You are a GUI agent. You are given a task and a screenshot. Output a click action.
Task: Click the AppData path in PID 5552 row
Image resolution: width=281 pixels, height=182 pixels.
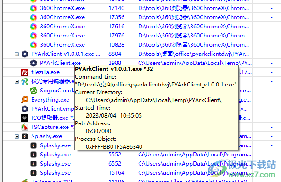point(195,155)
